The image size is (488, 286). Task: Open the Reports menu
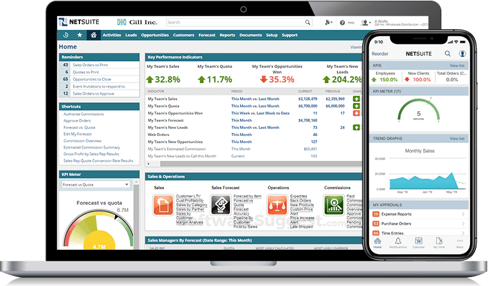click(x=227, y=35)
